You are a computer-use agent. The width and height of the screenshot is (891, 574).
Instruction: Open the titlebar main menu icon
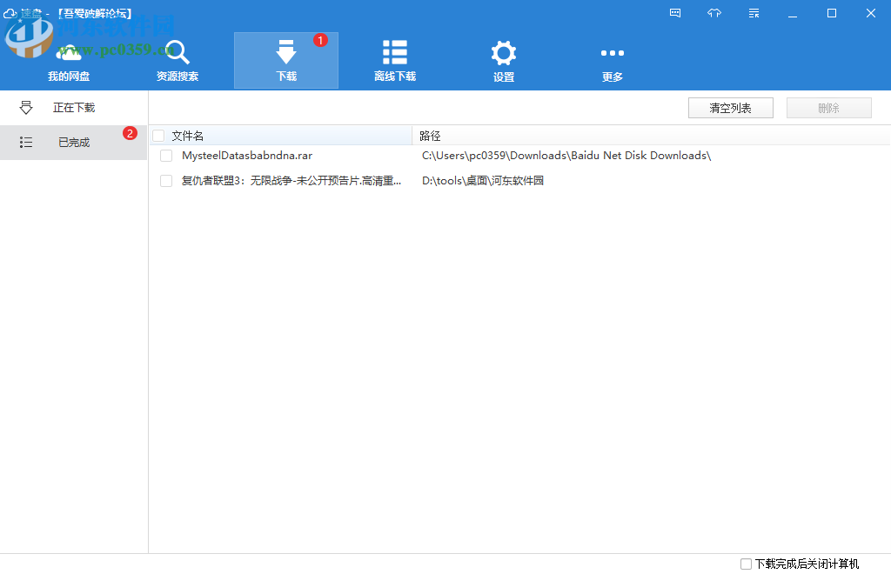[x=754, y=13]
